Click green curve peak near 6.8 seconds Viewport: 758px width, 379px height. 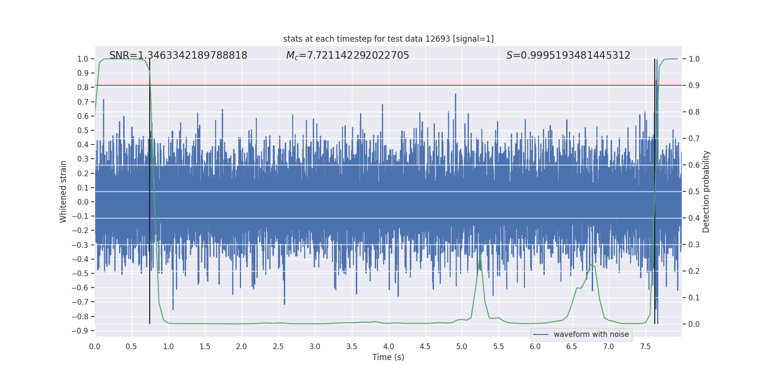point(591,266)
